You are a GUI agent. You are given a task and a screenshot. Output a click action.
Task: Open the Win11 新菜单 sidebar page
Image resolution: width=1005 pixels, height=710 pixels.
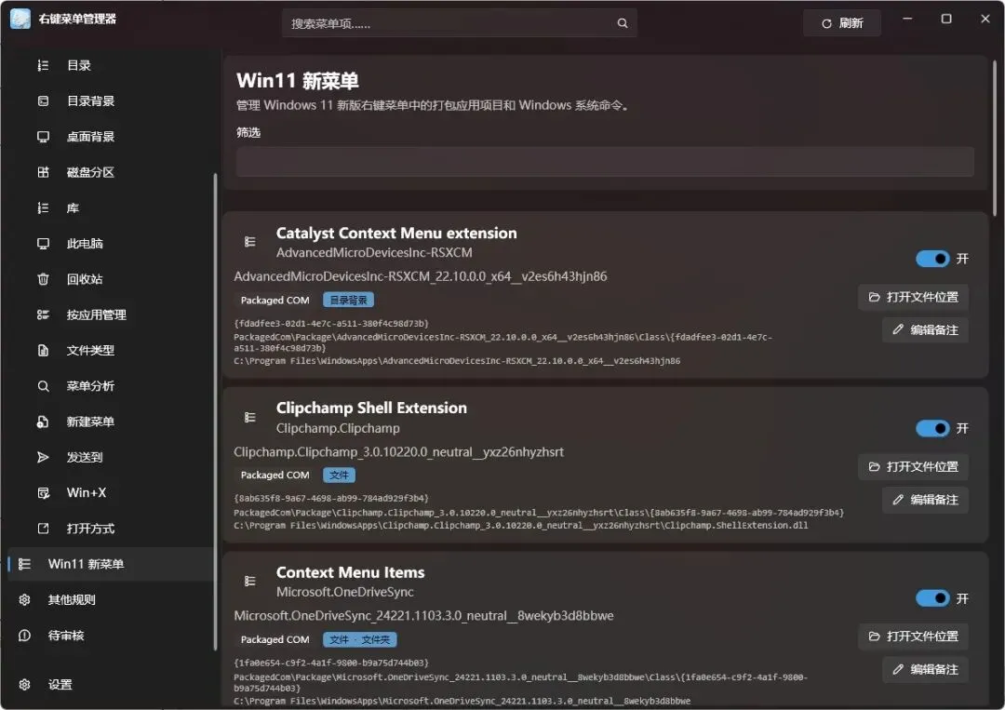(110, 564)
